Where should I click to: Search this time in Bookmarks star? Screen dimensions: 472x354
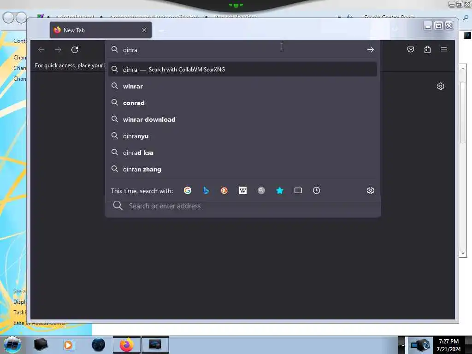point(280,190)
